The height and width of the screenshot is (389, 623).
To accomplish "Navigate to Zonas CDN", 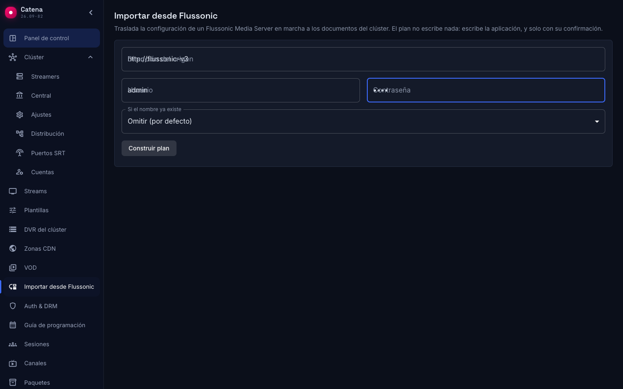I will click(x=51, y=249).
